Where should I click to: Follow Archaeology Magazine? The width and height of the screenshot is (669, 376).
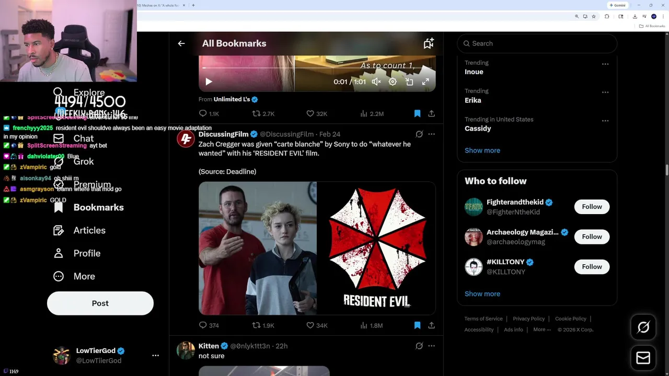(x=592, y=237)
